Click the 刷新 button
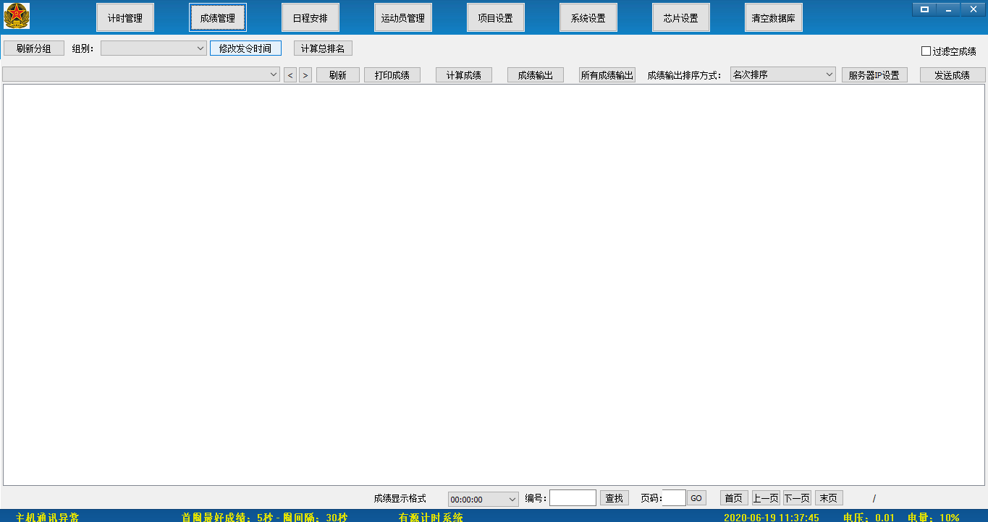This screenshot has height=522, width=988. click(x=338, y=75)
